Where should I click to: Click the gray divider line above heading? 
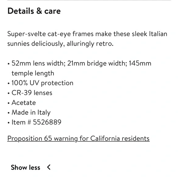pyautogui.click(x=89, y=0)
